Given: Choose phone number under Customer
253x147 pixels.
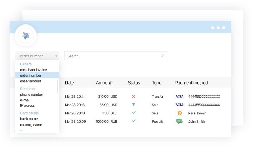Looking at the screenshot, I should coord(32,94).
